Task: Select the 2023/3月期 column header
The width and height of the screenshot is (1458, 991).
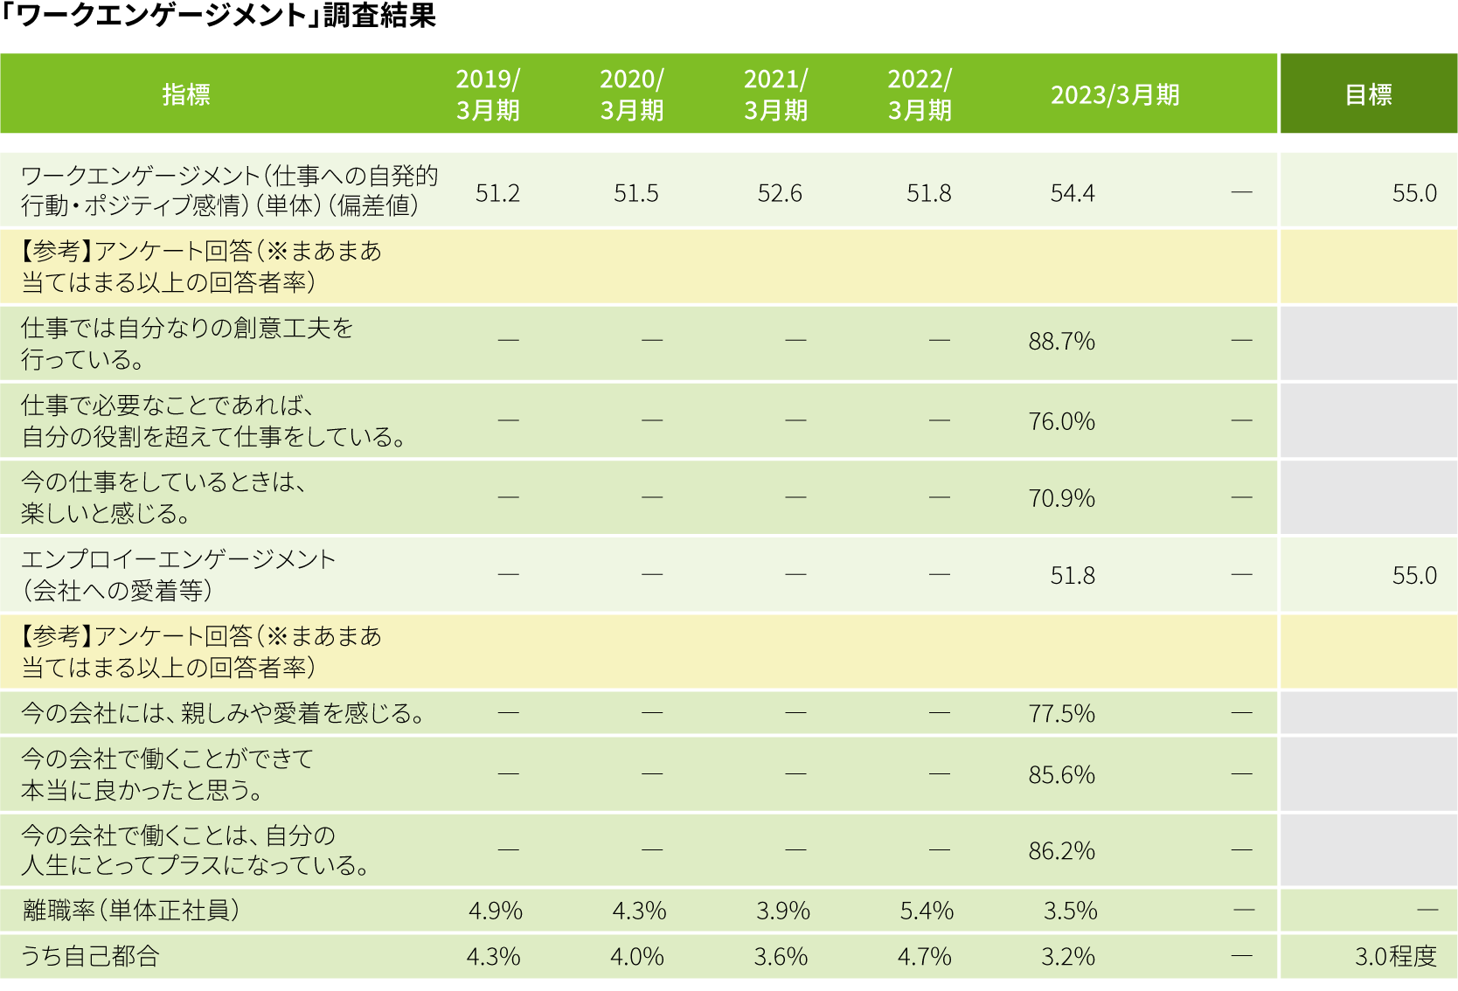Action: 1114,94
